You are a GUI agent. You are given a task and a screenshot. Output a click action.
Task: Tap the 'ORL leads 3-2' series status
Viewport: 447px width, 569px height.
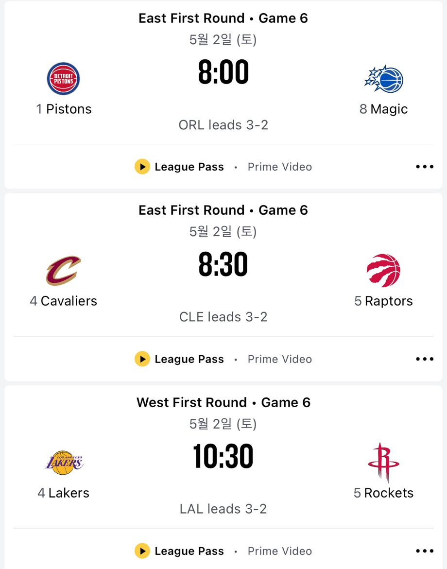coord(223,125)
